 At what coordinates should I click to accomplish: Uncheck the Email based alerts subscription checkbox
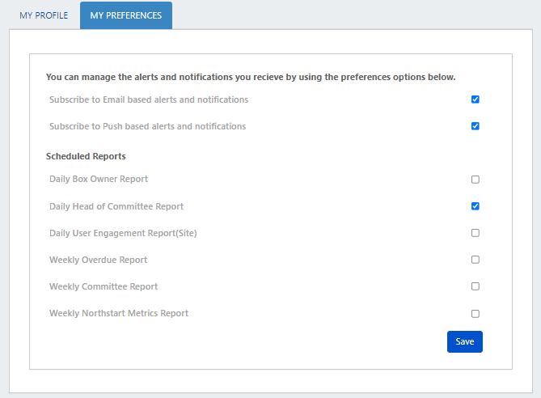click(475, 99)
